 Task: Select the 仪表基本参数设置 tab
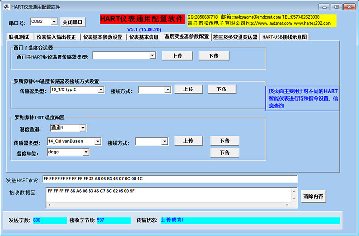point(103,37)
